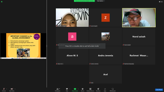The image size is (164, 92).
Task: Click the purple Global Environment circle on slide
Action: [x=37, y=37]
